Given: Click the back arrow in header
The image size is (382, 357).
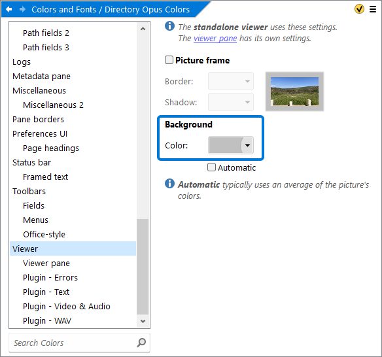Looking at the screenshot, I should 9,9.
